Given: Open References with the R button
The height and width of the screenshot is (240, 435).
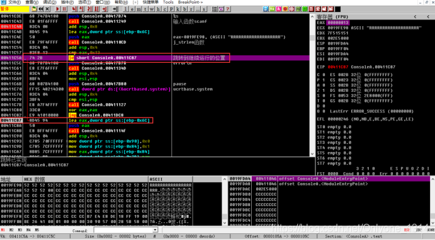Looking at the screenshot, I should [191, 9].
